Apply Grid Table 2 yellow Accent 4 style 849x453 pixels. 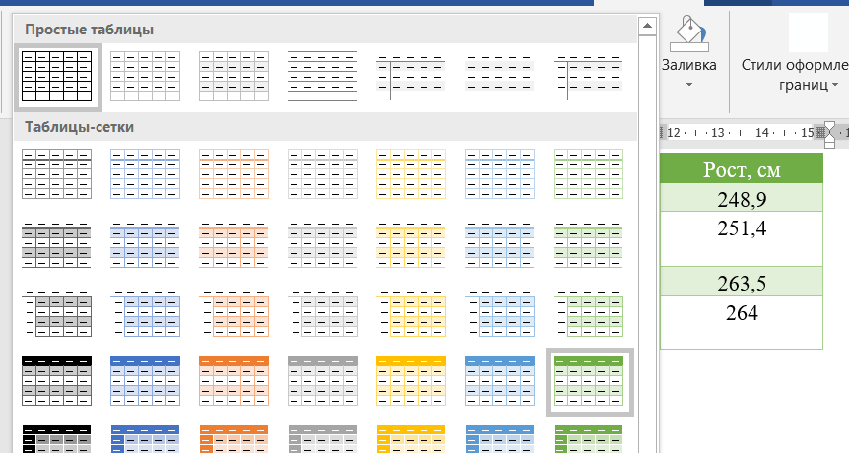pyautogui.click(x=411, y=244)
